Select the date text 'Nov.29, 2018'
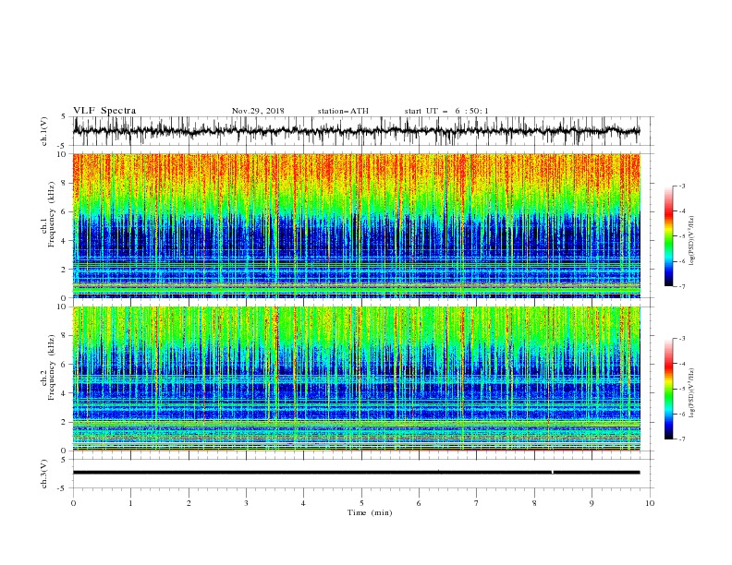Image resolution: width=732 pixels, height=565 pixels. point(258,111)
